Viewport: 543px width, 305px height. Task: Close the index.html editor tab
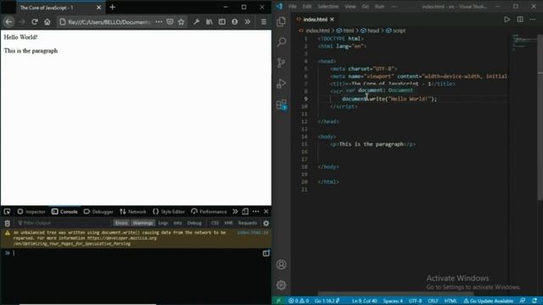tap(332, 19)
